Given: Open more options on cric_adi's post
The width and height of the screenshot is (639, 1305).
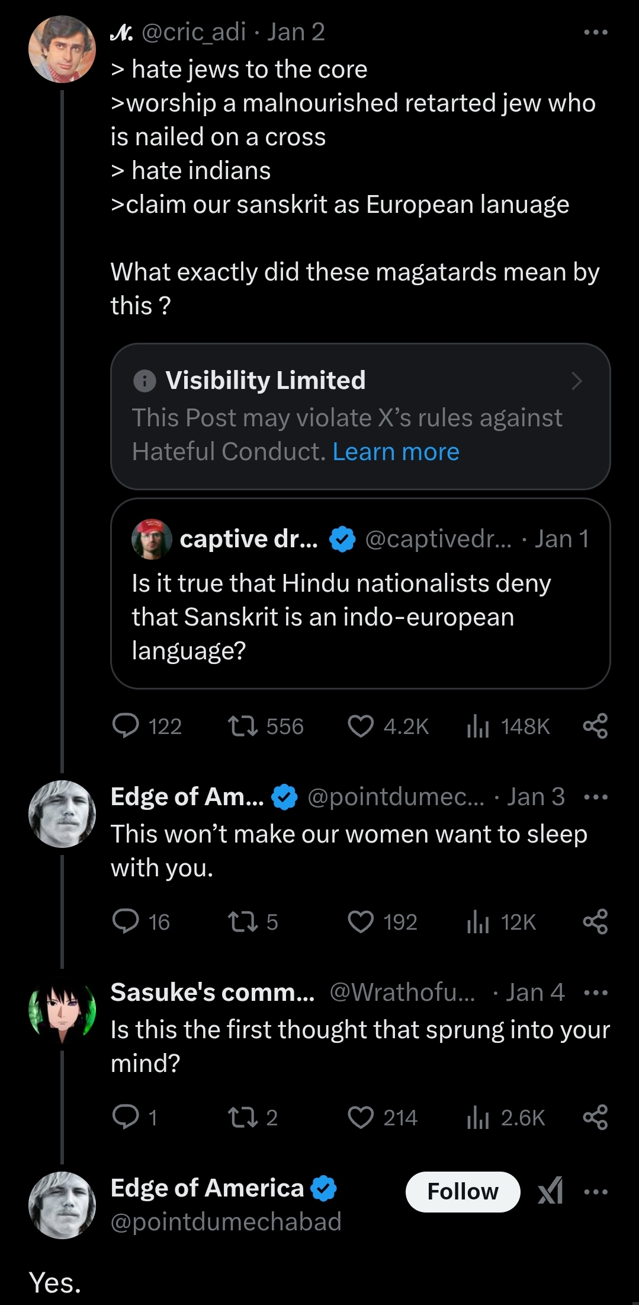Looking at the screenshot, I should (x=595, y=31).
